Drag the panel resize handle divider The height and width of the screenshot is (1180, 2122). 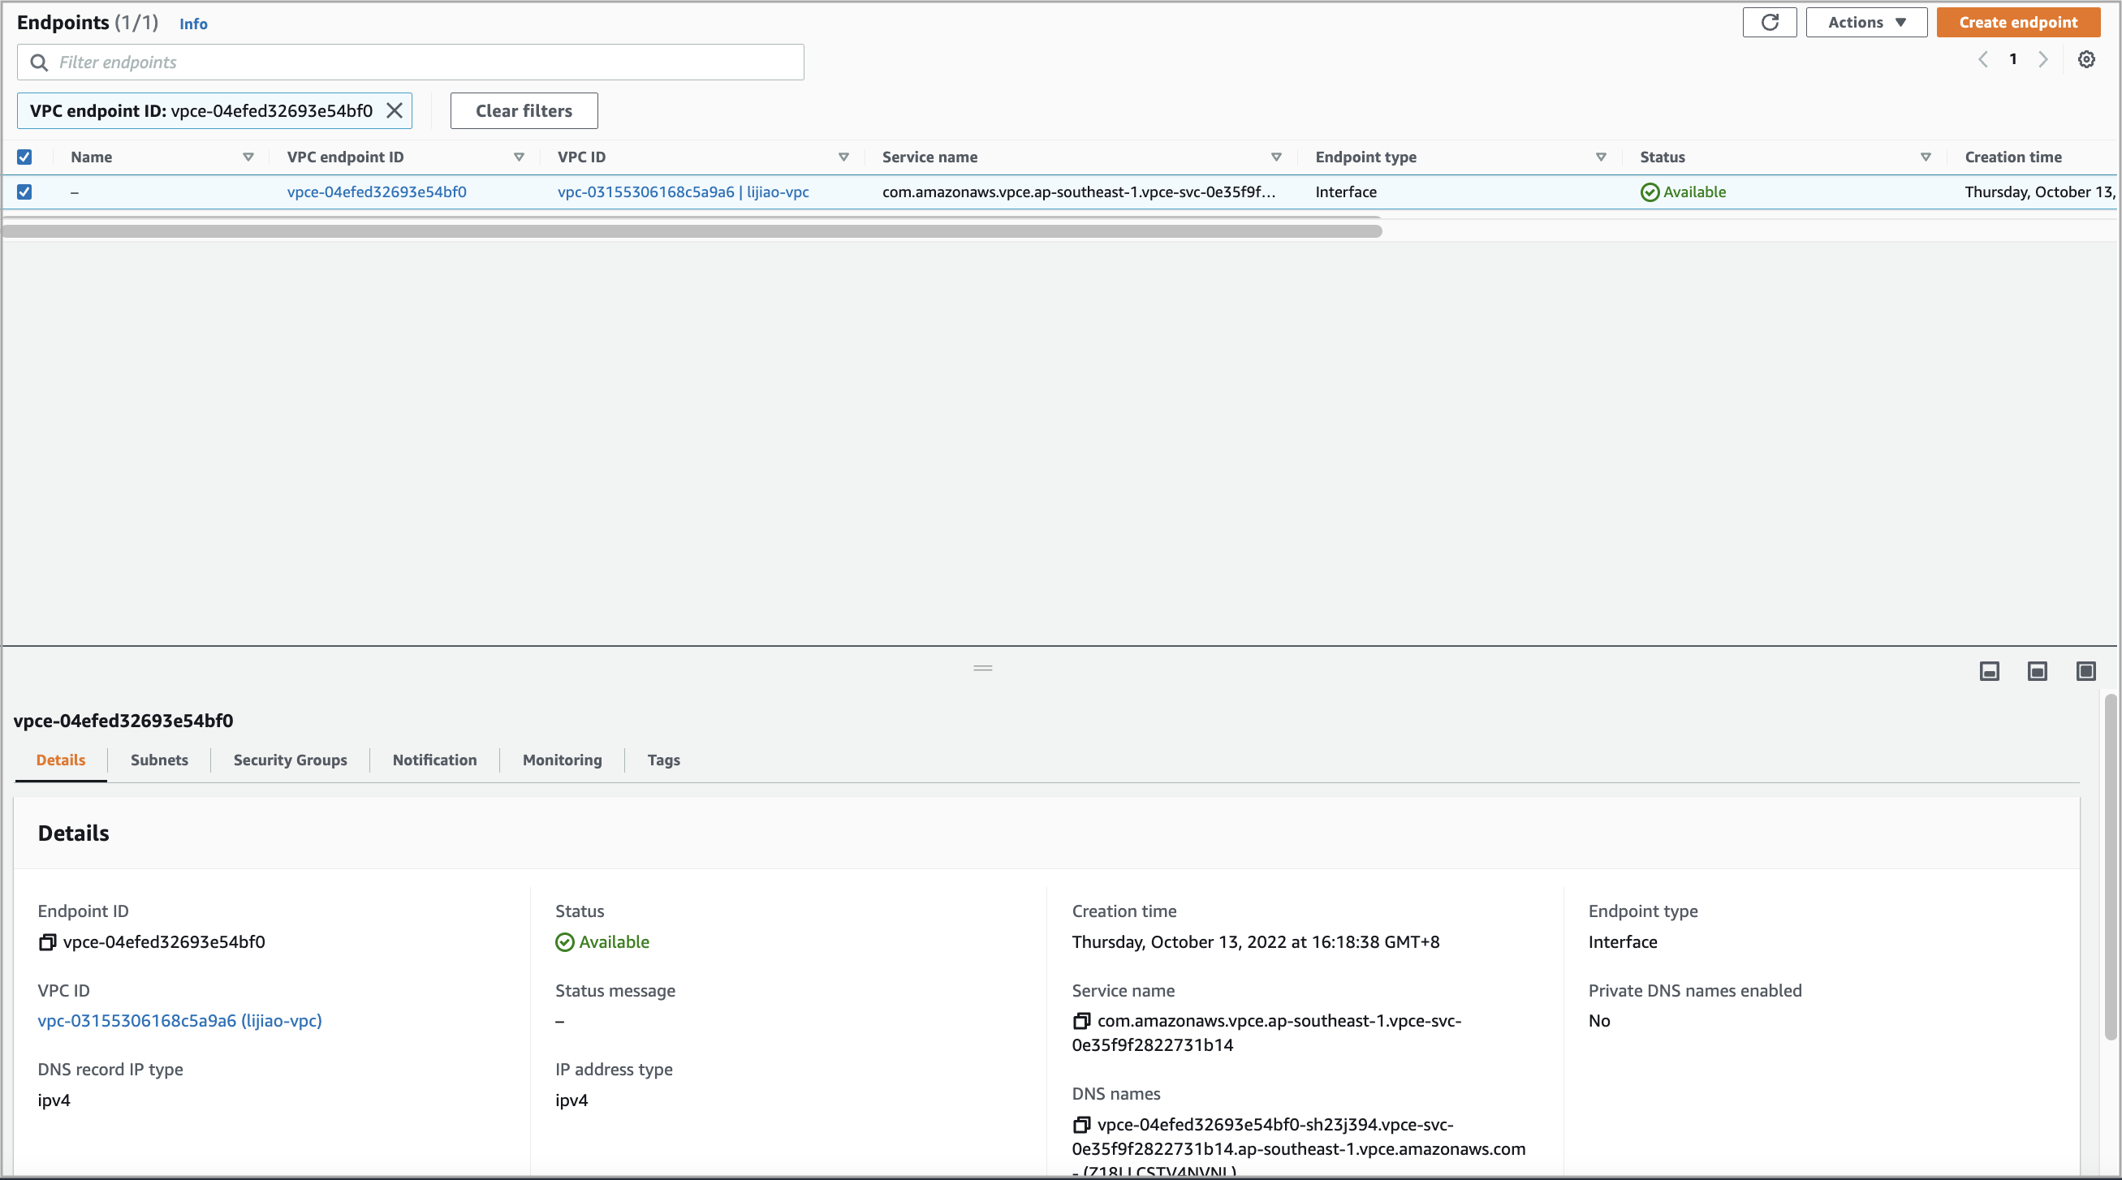pos(982,669)
